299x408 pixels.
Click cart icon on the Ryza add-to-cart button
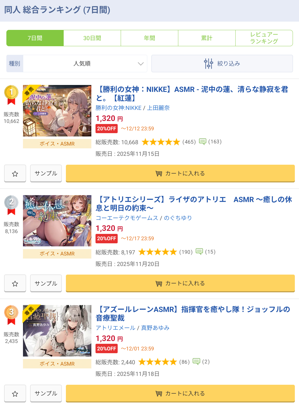(159, 283)
